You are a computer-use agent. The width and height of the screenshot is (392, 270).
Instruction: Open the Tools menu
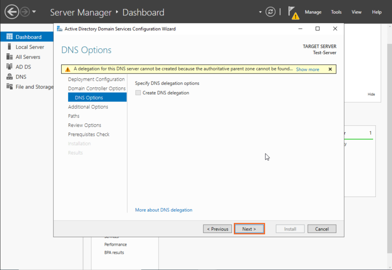point(336,12)
